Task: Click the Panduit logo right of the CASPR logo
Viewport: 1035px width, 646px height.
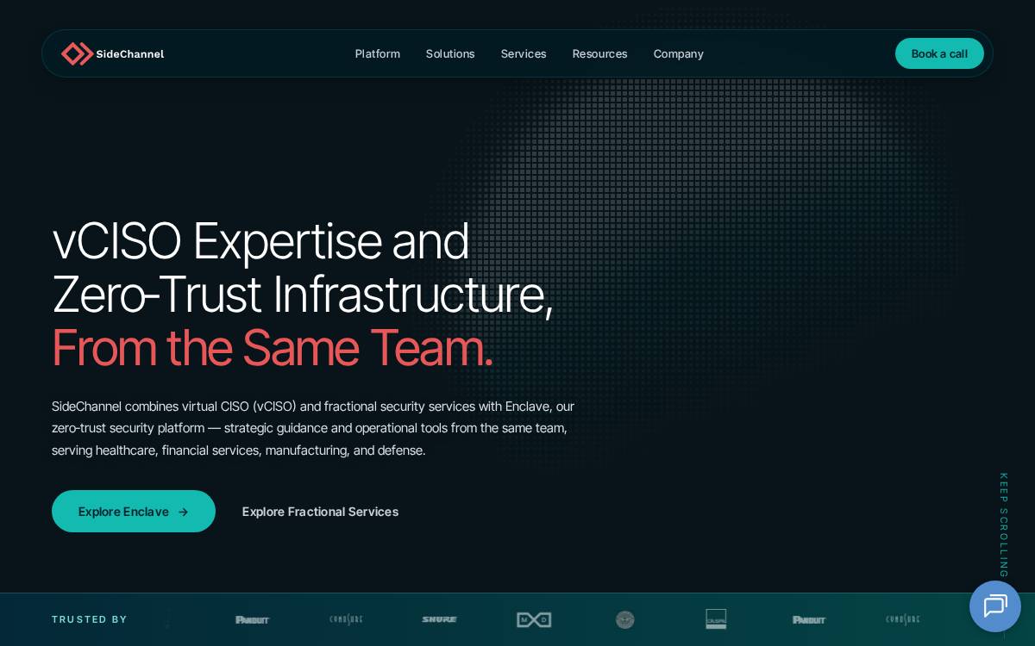Action: point(809,619)
